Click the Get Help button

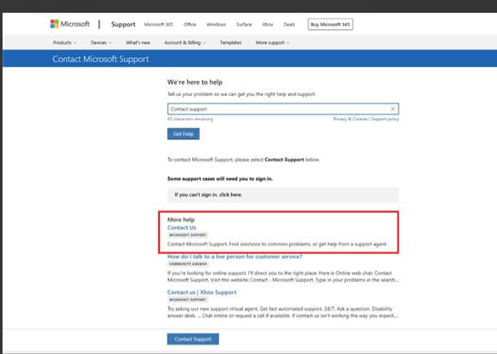click(184, 133)
